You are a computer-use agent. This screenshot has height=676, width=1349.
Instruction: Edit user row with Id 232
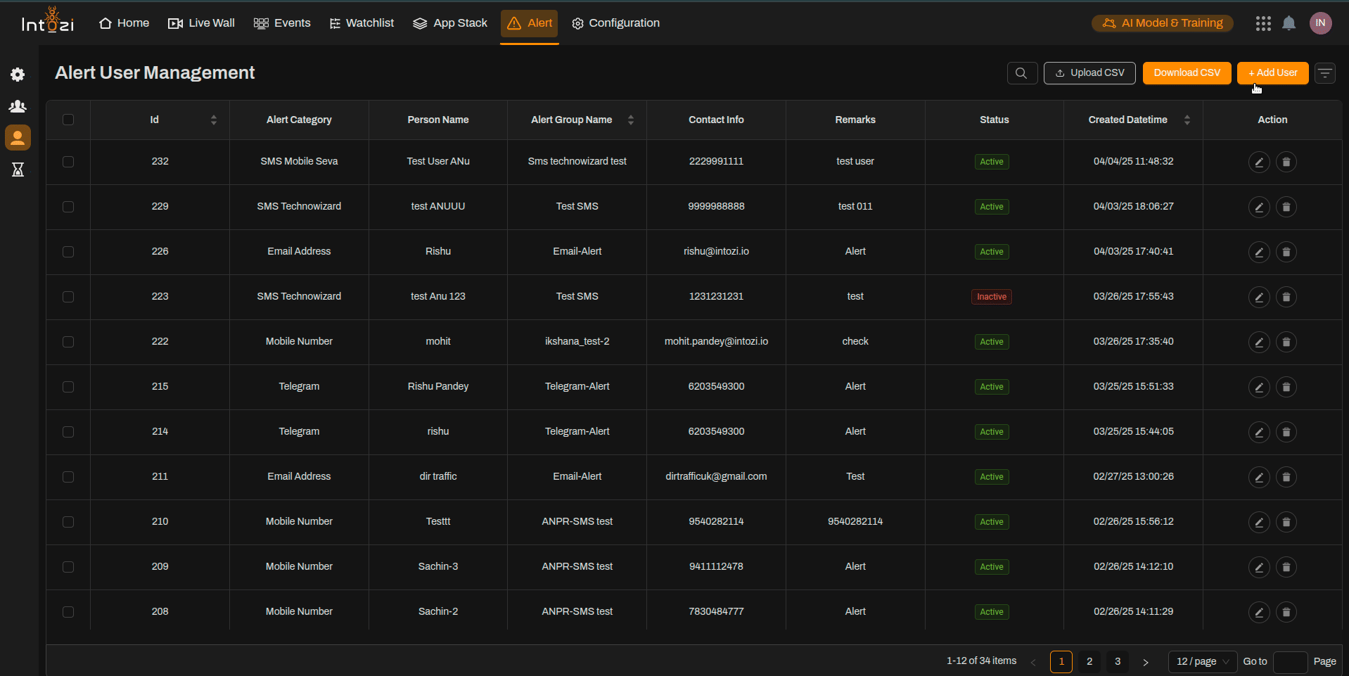click(x=1258, y=162)
